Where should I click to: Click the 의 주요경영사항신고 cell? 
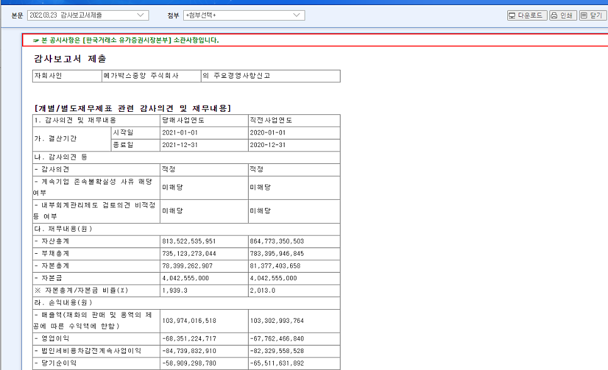[x=271, y=76]
